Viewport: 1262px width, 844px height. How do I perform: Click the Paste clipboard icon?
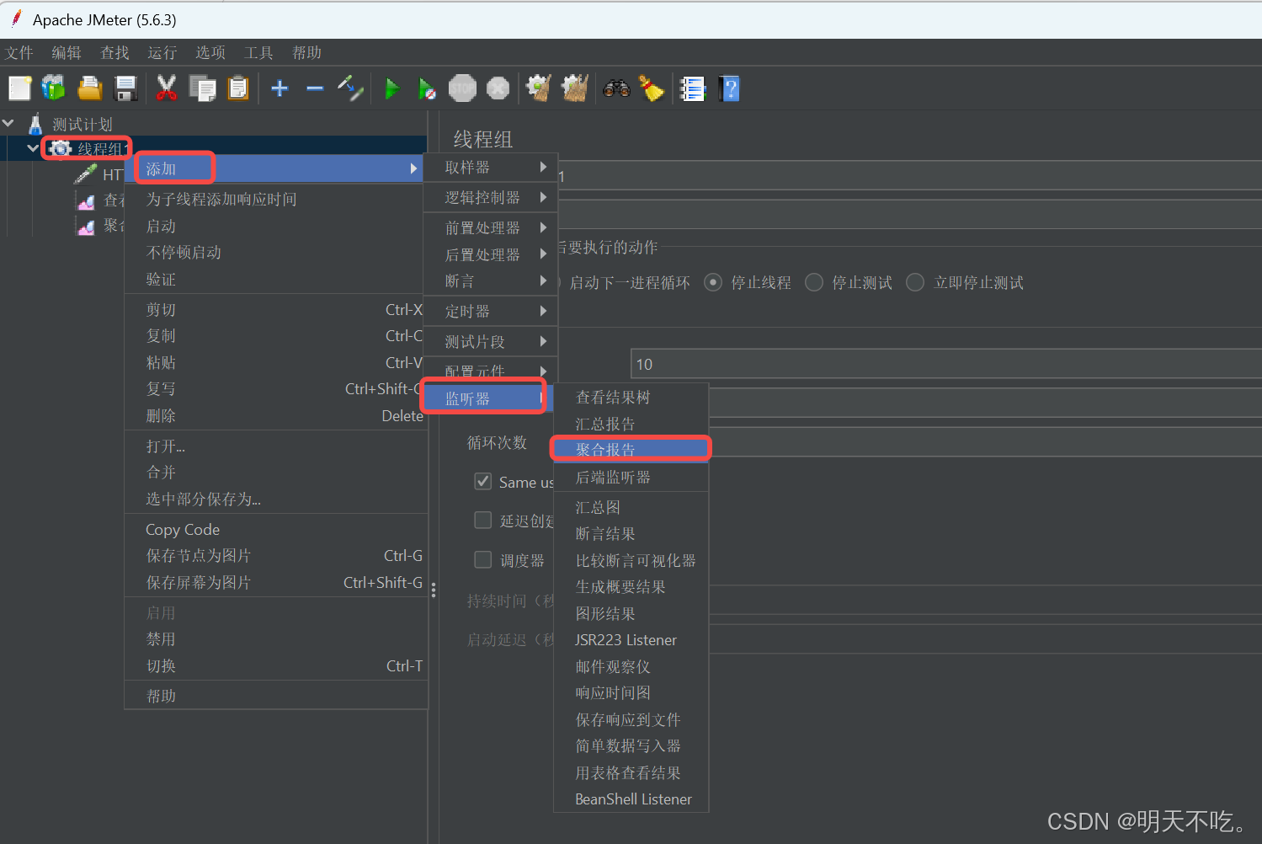pyautogui.click(x=238, y=88)
